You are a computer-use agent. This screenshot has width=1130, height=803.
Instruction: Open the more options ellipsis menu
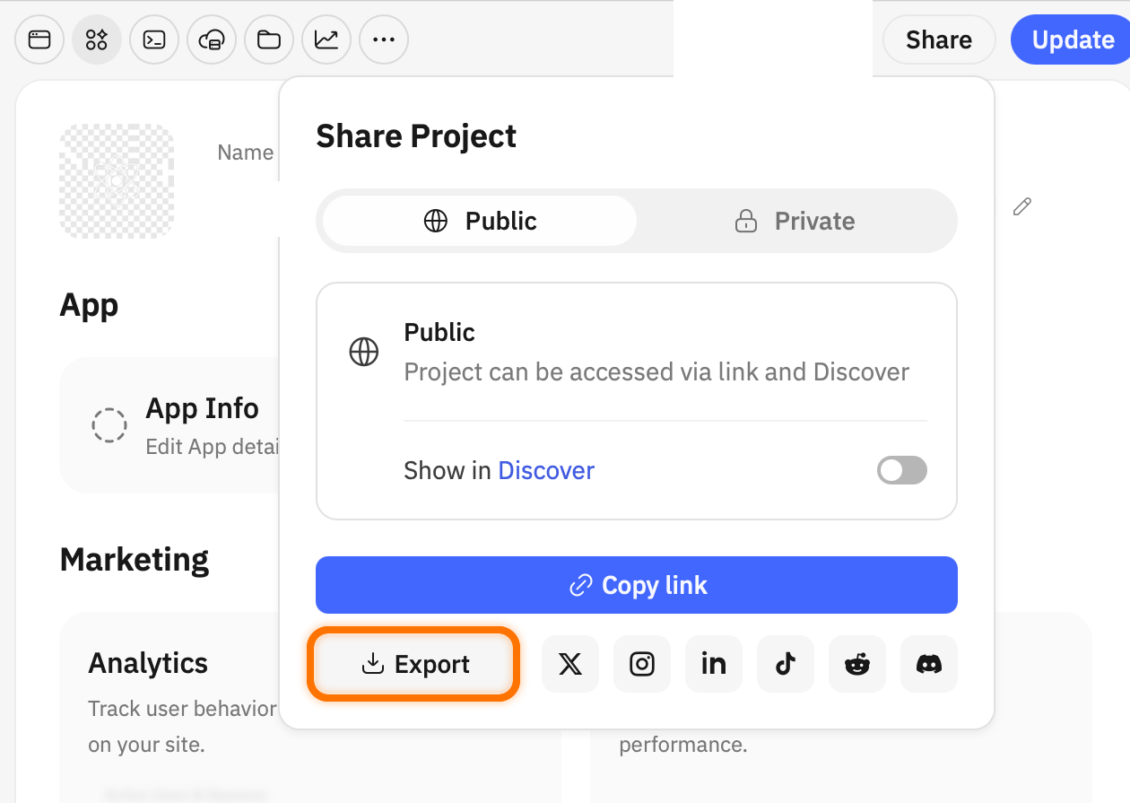[x=384, y=39]
